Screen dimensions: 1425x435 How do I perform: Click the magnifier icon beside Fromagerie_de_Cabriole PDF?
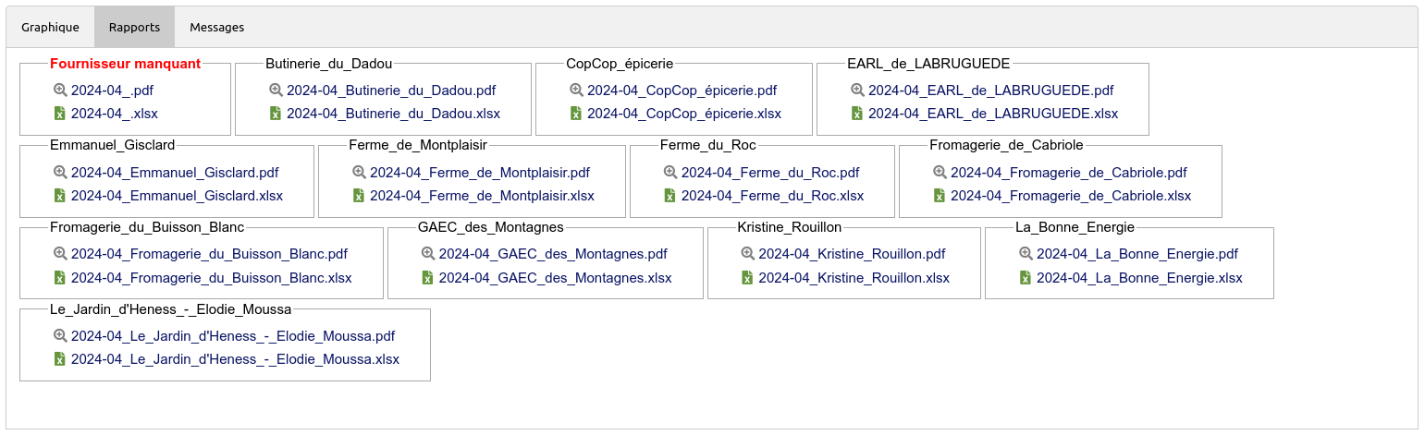point(940,173)
